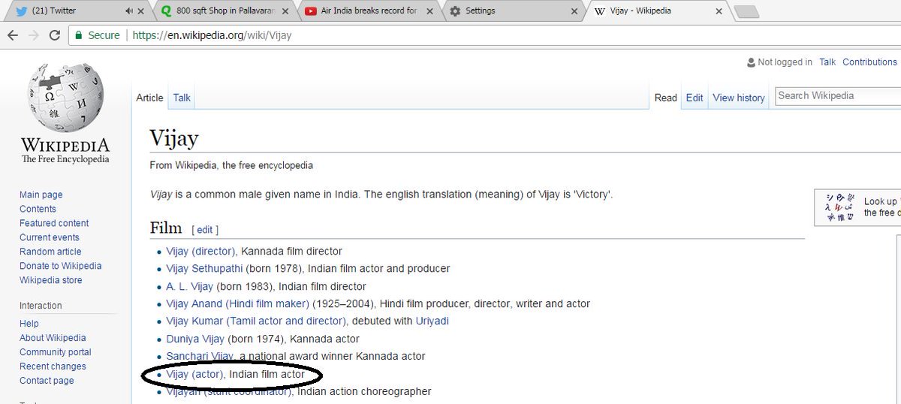This screenshot has width=901, height=404.
Task: Open Contents in sidebar
Action: [x=38, y=209]
